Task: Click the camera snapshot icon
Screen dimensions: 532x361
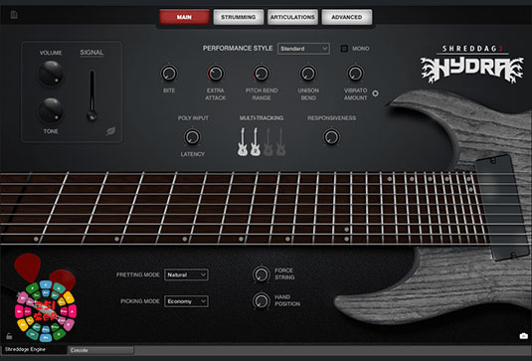Action: coord(523,335)
